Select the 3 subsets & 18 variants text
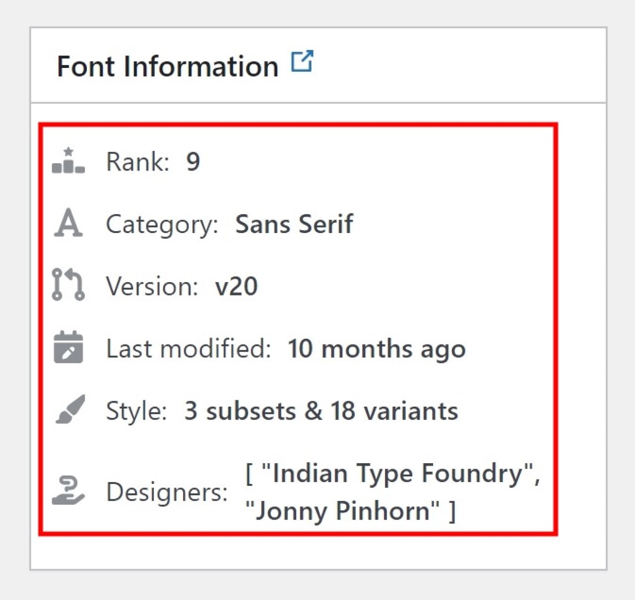 pos(321,411)
